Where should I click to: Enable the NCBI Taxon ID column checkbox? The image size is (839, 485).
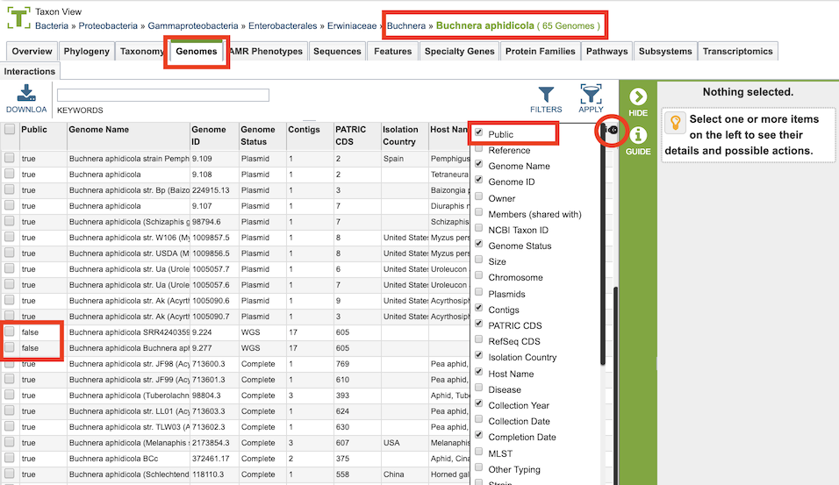[x=479, y=228]
